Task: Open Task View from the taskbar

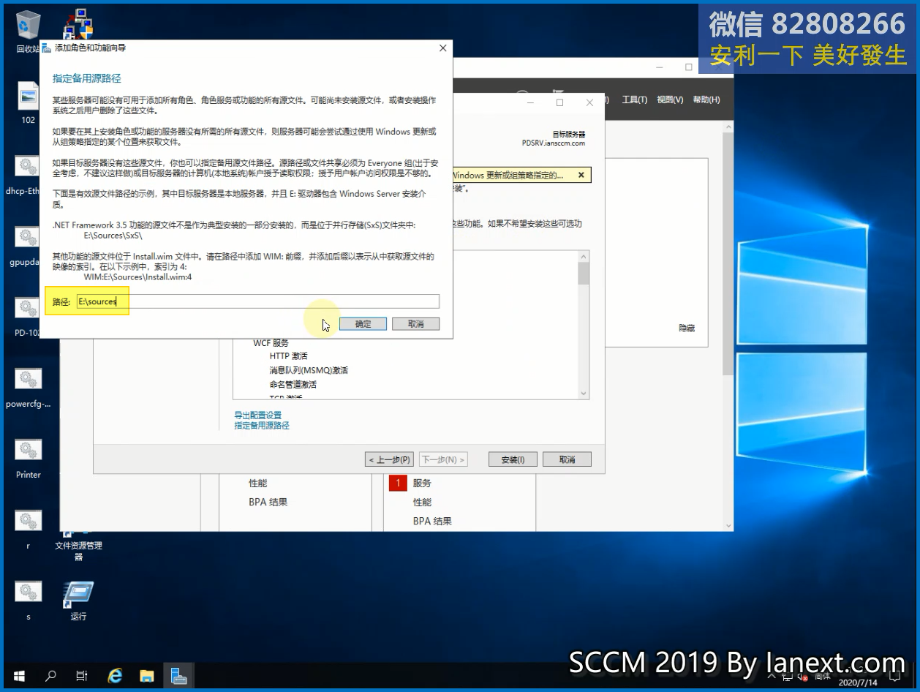Action: pos(83,676)
